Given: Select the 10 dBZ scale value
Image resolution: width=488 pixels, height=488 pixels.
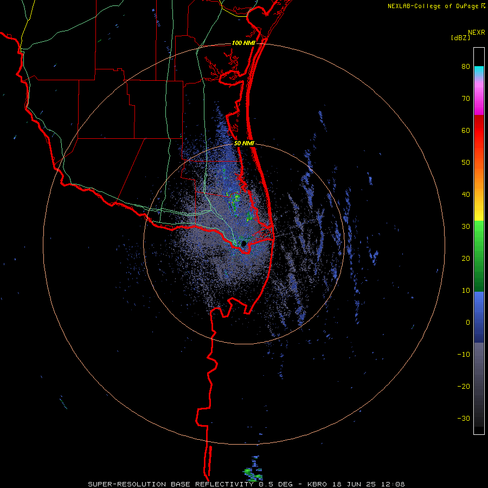Looking at the screenshot, I should pyautogui.click(x=466, y=291).
